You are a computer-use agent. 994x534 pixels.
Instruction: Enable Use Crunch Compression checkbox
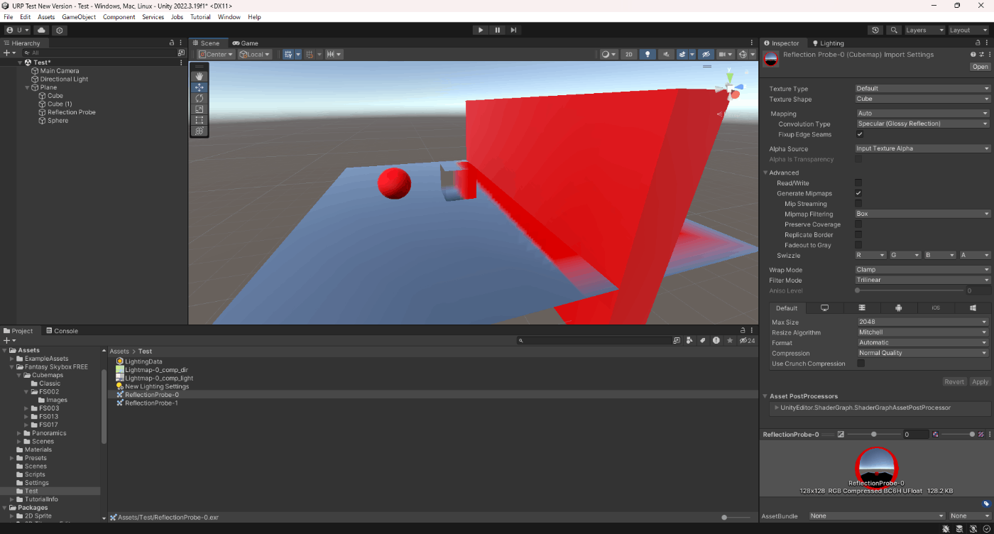click(861, 364)
